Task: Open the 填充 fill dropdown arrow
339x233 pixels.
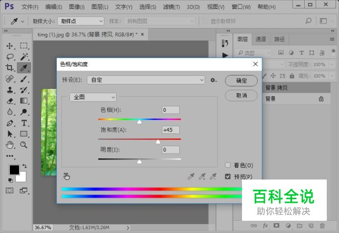Action: point(332,76)
